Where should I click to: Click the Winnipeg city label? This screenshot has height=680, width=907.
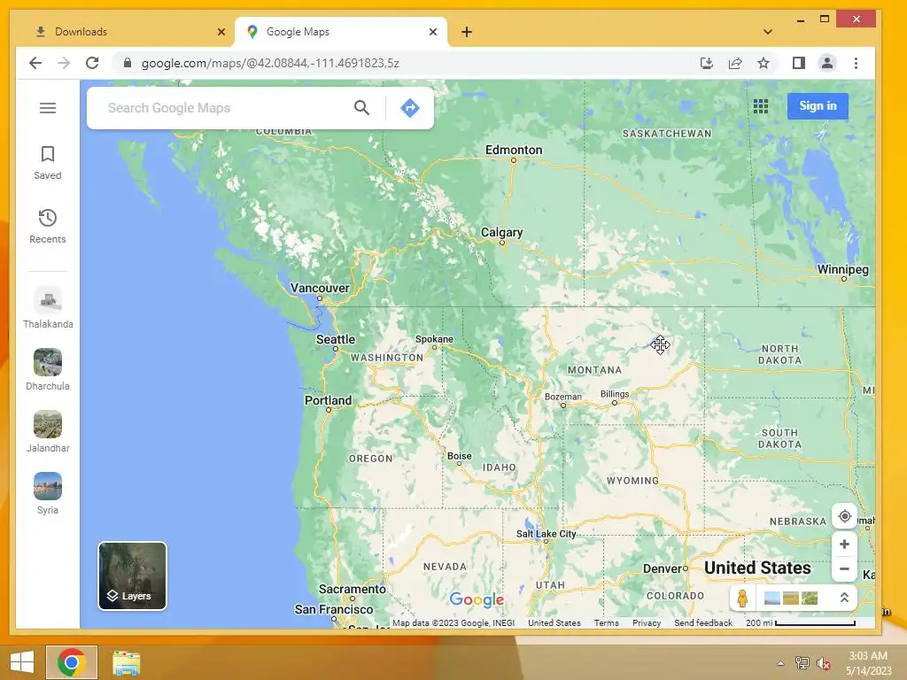tap(843, 269)
